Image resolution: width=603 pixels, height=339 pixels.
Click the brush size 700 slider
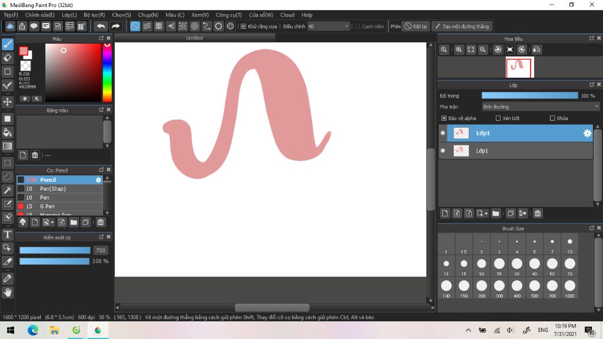pos(55,250)
